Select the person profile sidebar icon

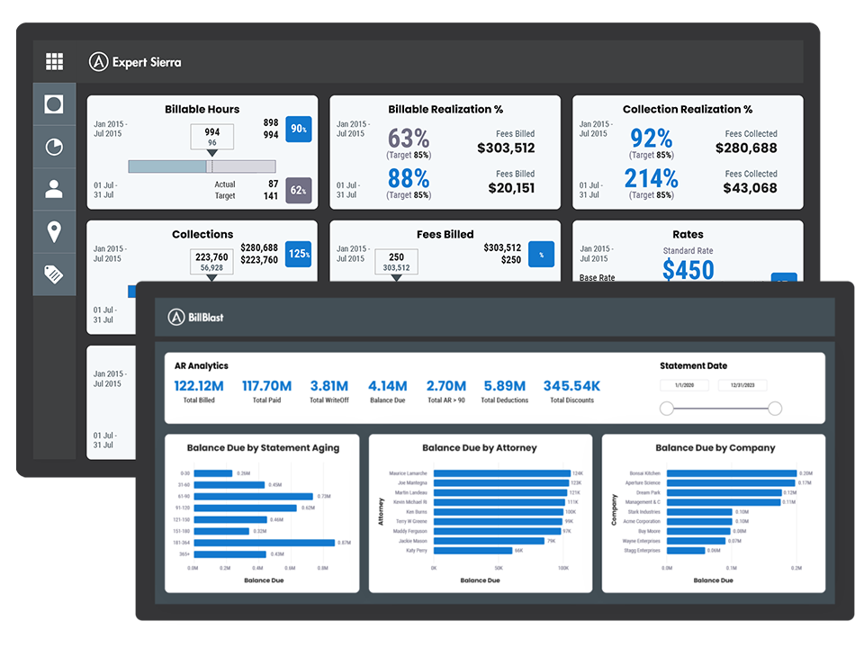(x=54, y=189)
